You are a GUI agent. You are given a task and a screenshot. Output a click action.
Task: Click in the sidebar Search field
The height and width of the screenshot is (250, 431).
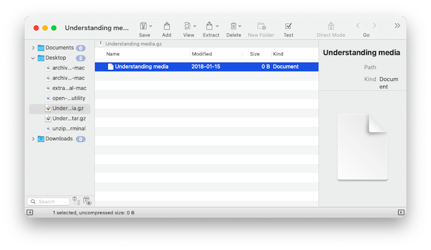[48, 202]
